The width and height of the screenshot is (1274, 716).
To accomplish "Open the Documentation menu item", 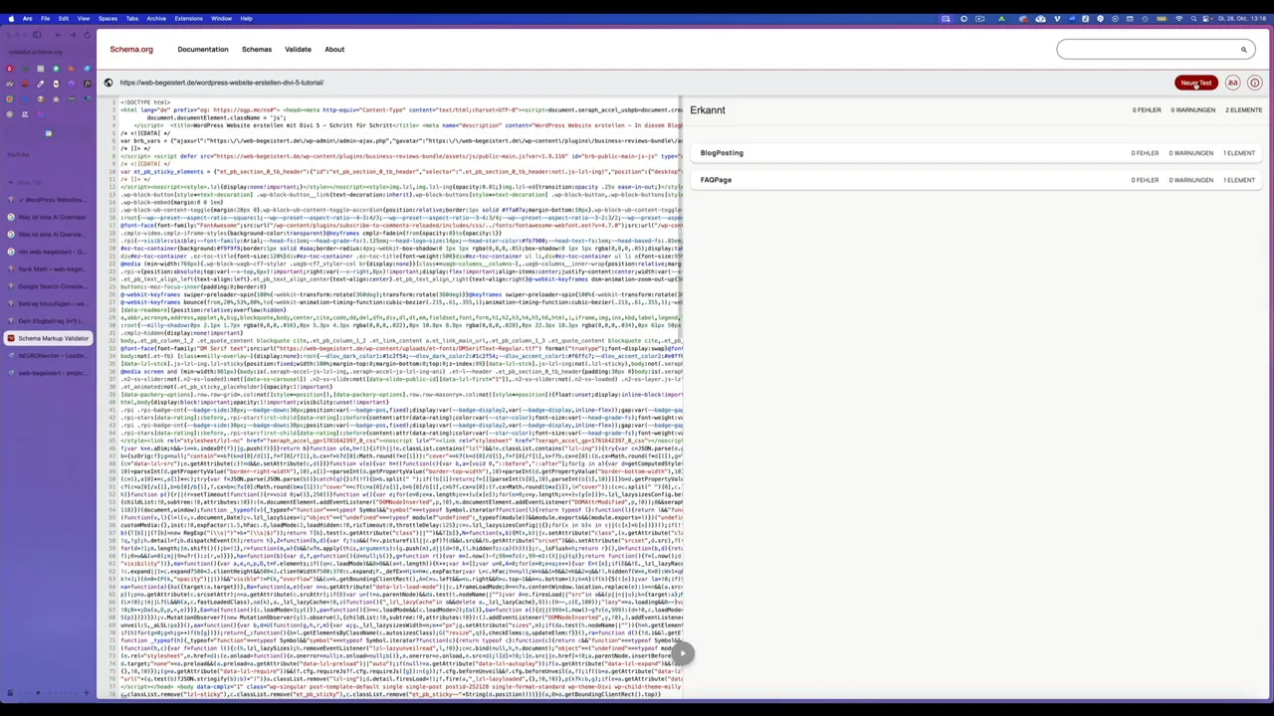I will 202,49.
